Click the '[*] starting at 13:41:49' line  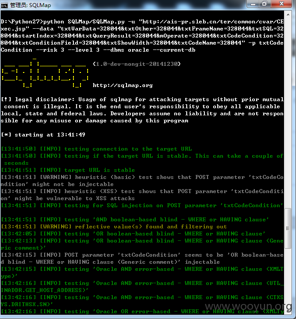click(43, 135)
